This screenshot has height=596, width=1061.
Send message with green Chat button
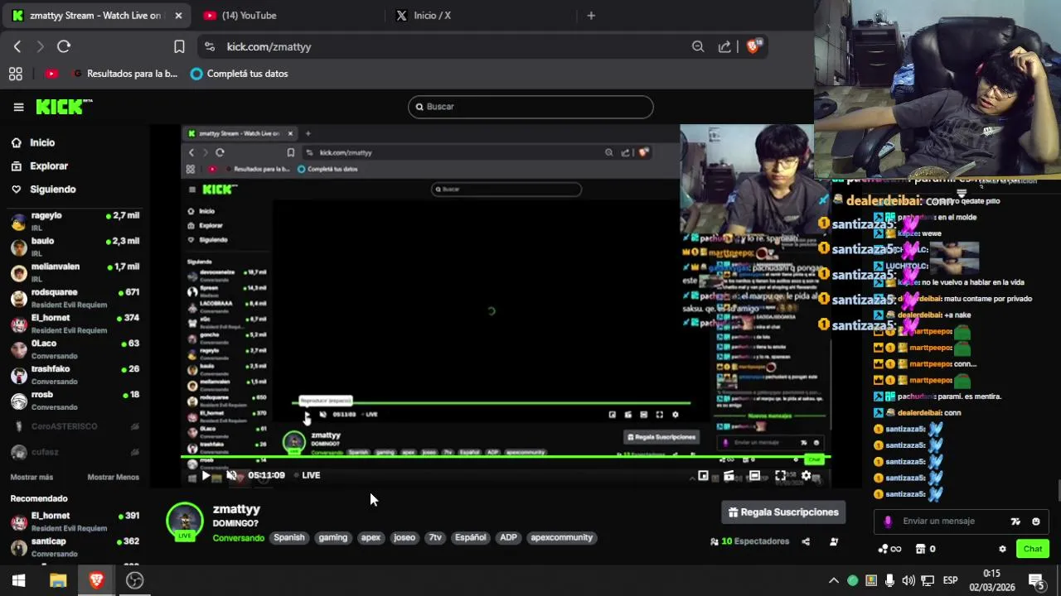click(1033, 549)
